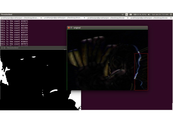The width and height of the screenshot is (173, 123).
Task: Close the third terminal tab
Action: click(x=128, y=18)
